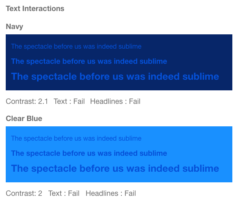Click the large headline text on Navy
This screenshot has height=204, width=243.
click(x=115, y=76)
